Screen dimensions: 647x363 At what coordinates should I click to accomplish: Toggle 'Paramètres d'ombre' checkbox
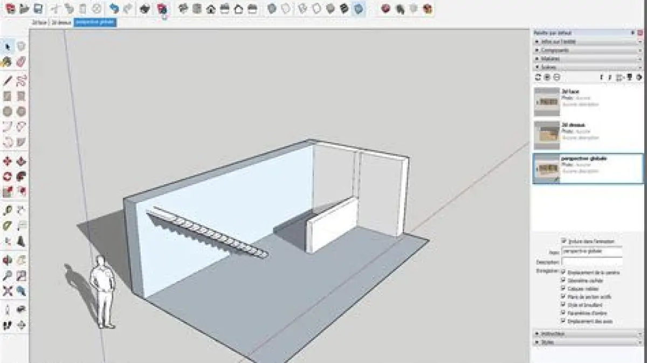click(563, 313)
